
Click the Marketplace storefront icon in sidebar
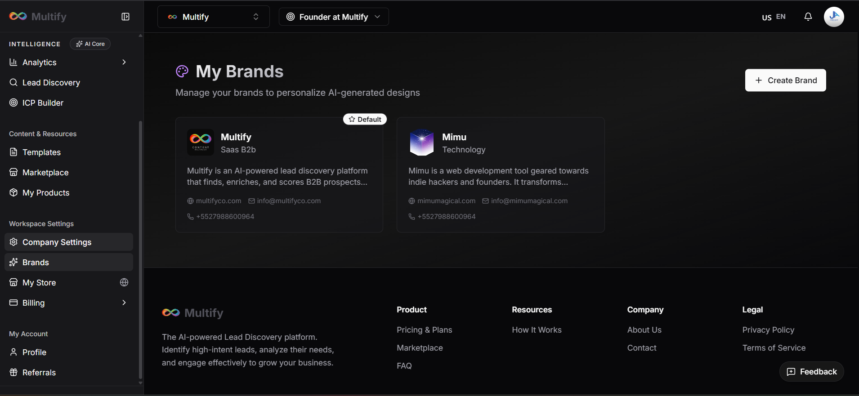click(13, 172)
